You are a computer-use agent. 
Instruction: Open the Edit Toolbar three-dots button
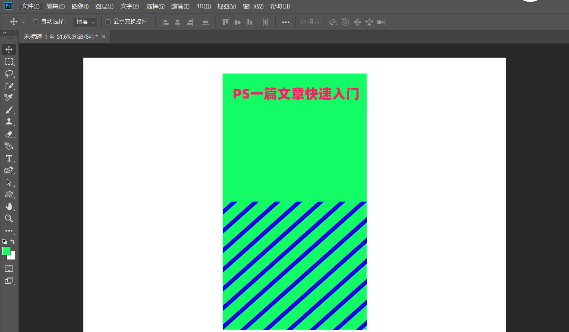pyautogui.click(x=9, y=231)
